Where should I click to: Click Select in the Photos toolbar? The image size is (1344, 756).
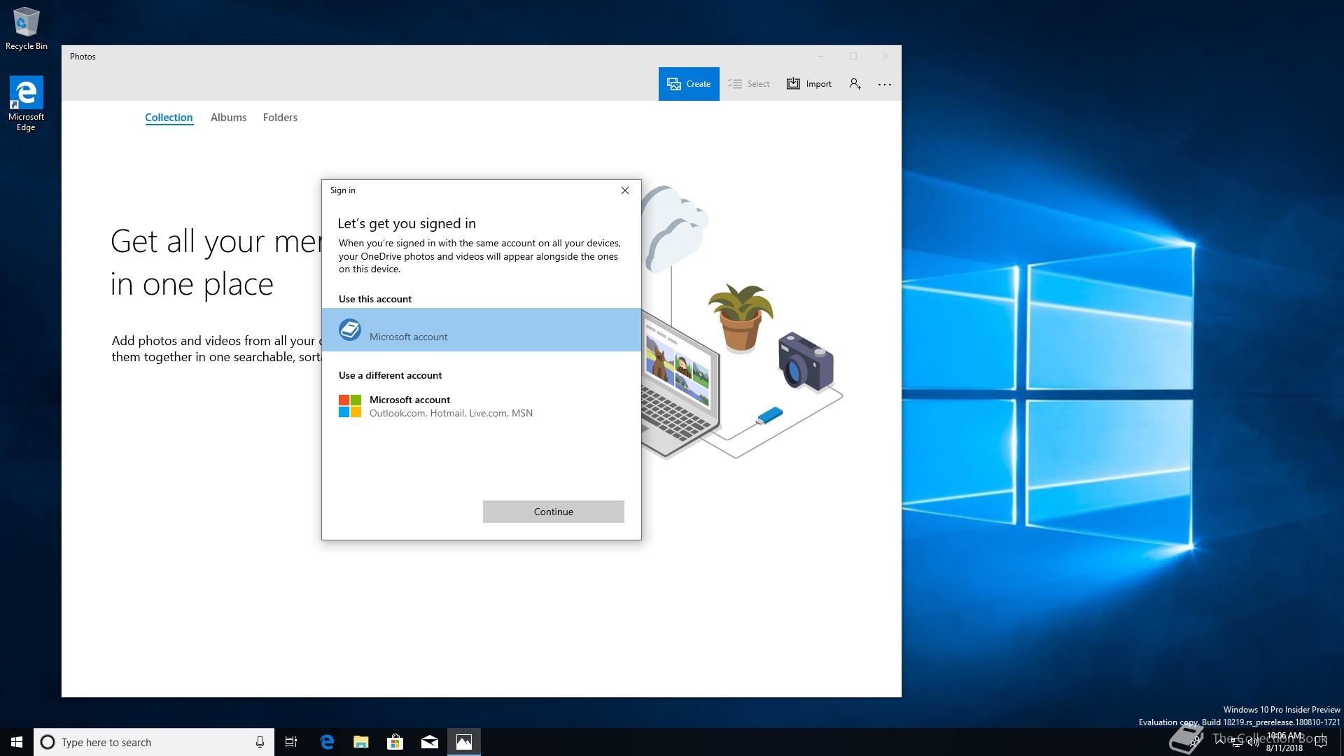coord(748,84)
